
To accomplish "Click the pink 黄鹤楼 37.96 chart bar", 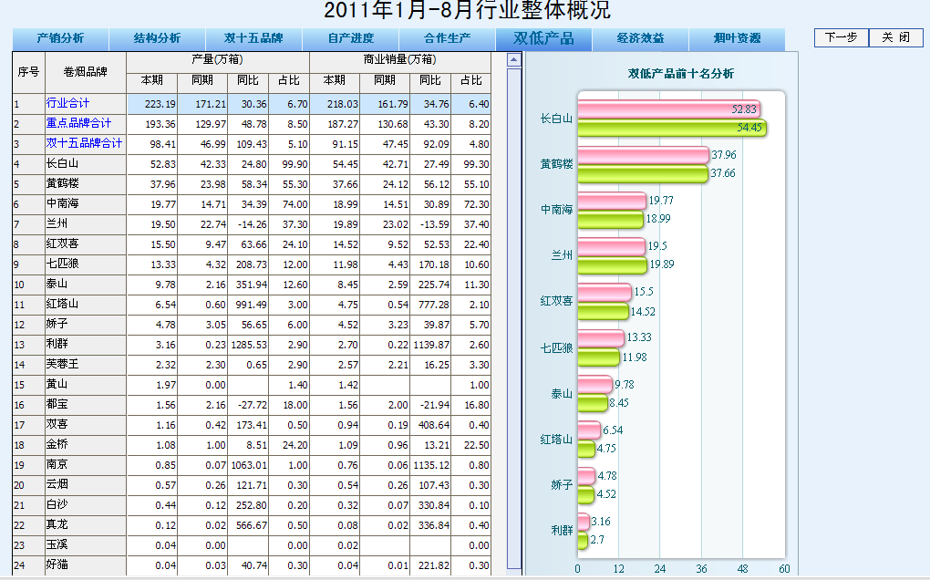I will point(643,155).
